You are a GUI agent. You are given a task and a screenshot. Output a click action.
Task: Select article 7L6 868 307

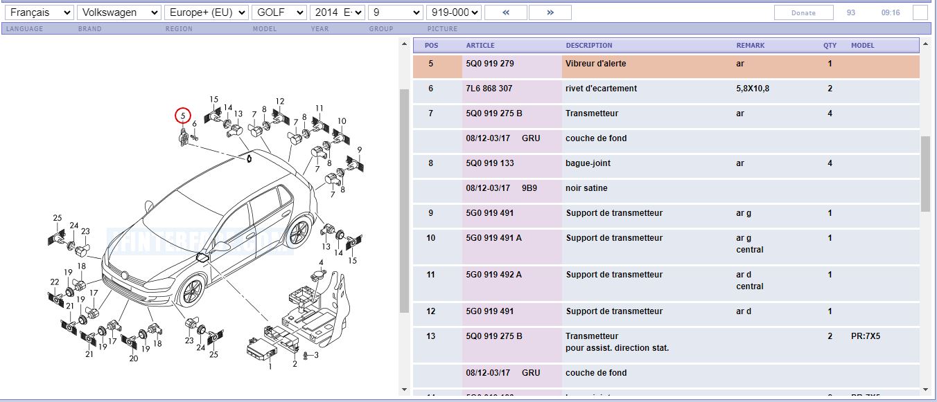tap(489, 89)
